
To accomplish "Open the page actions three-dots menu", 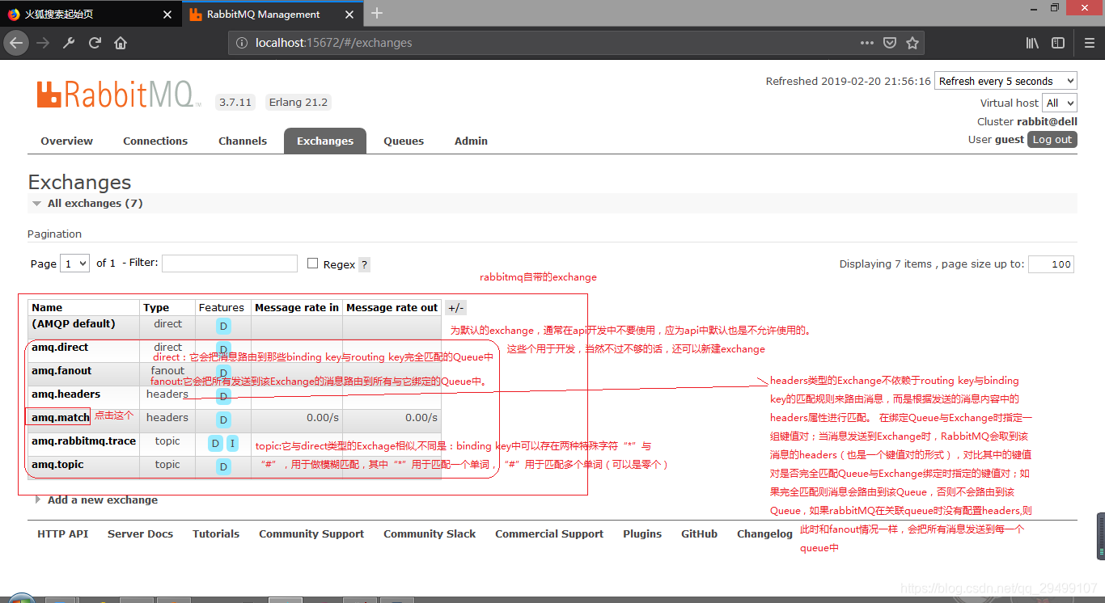I will pos(866,43).
